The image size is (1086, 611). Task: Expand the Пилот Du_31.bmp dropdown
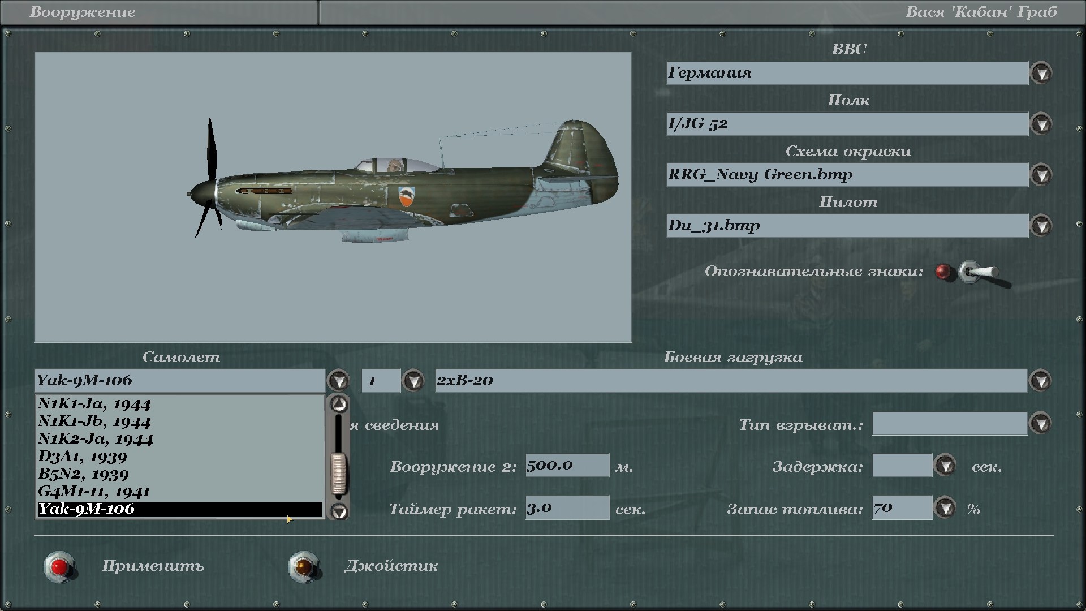1041,226
